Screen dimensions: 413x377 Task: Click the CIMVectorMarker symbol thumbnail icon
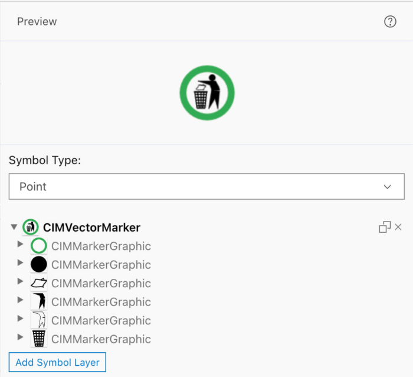pyautogui.click(x=31, y=227)
